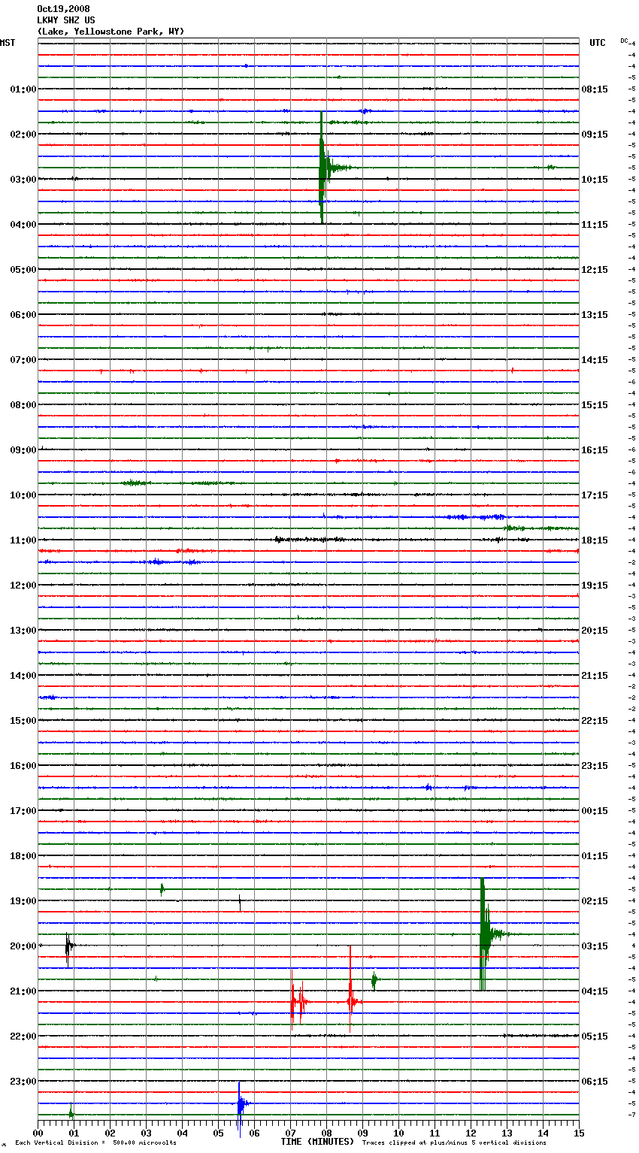Click the 23:15 UTC time label
Image resolution: width=639 pixels, height=1153 pixels.
(x=595, y=766)
